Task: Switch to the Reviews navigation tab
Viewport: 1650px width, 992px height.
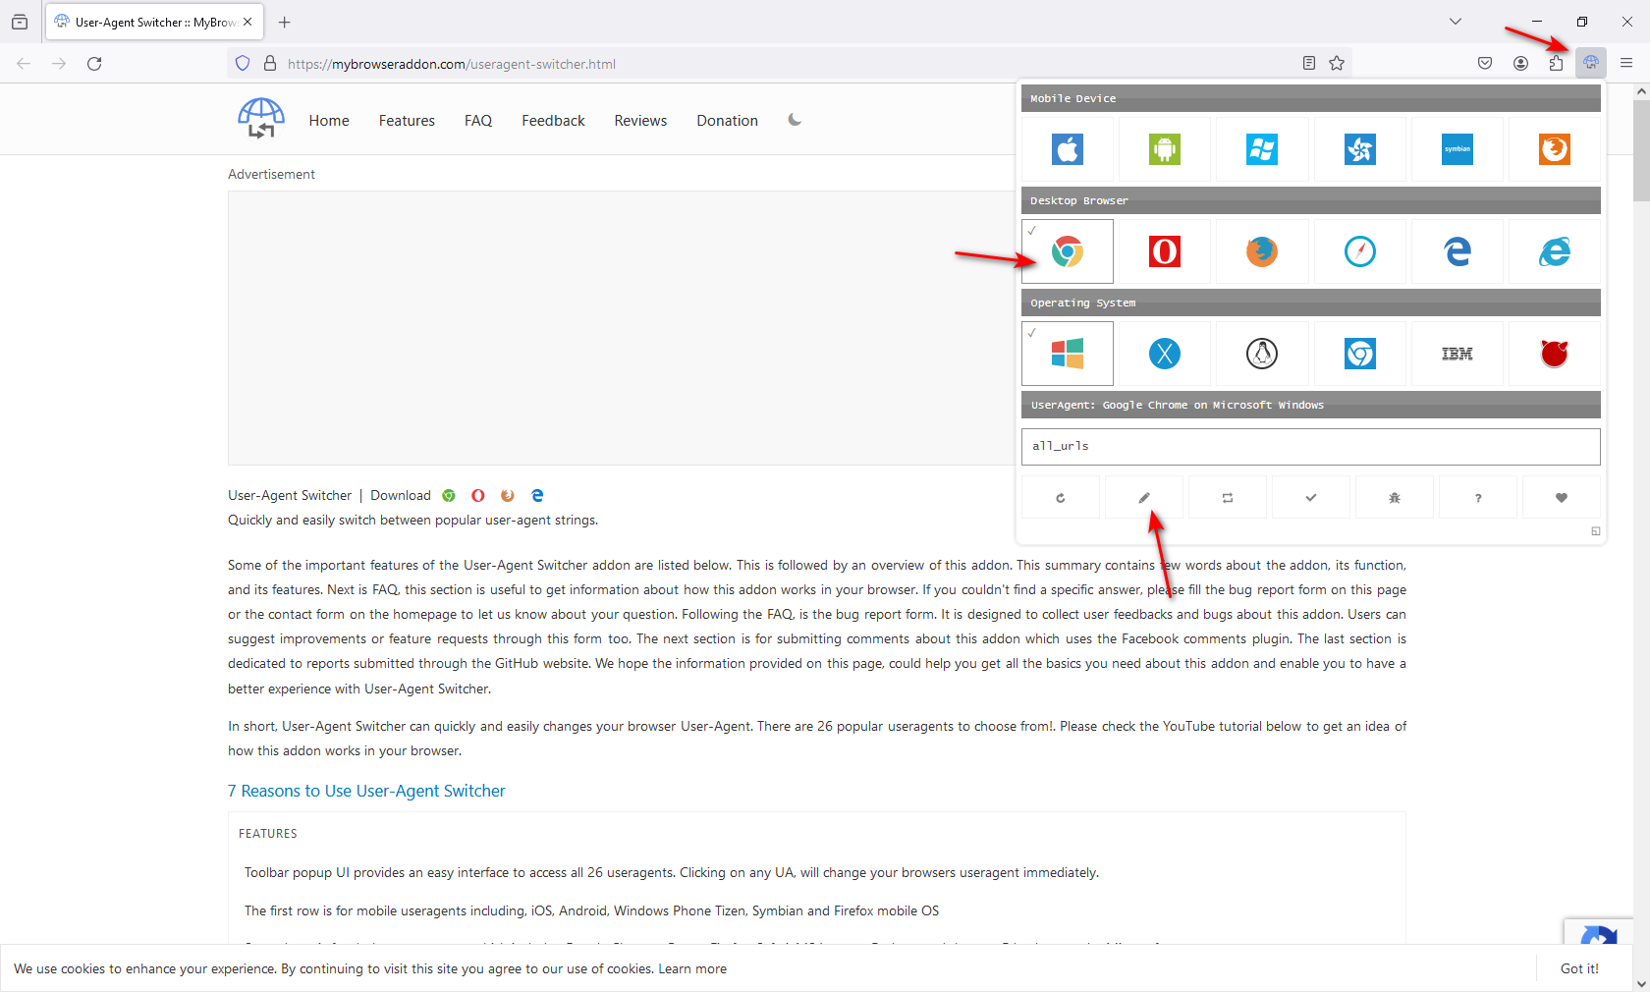Action: click(640, 120)
